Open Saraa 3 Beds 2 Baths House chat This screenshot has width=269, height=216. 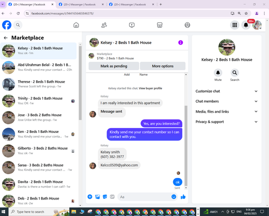click(x=38, y=167)
